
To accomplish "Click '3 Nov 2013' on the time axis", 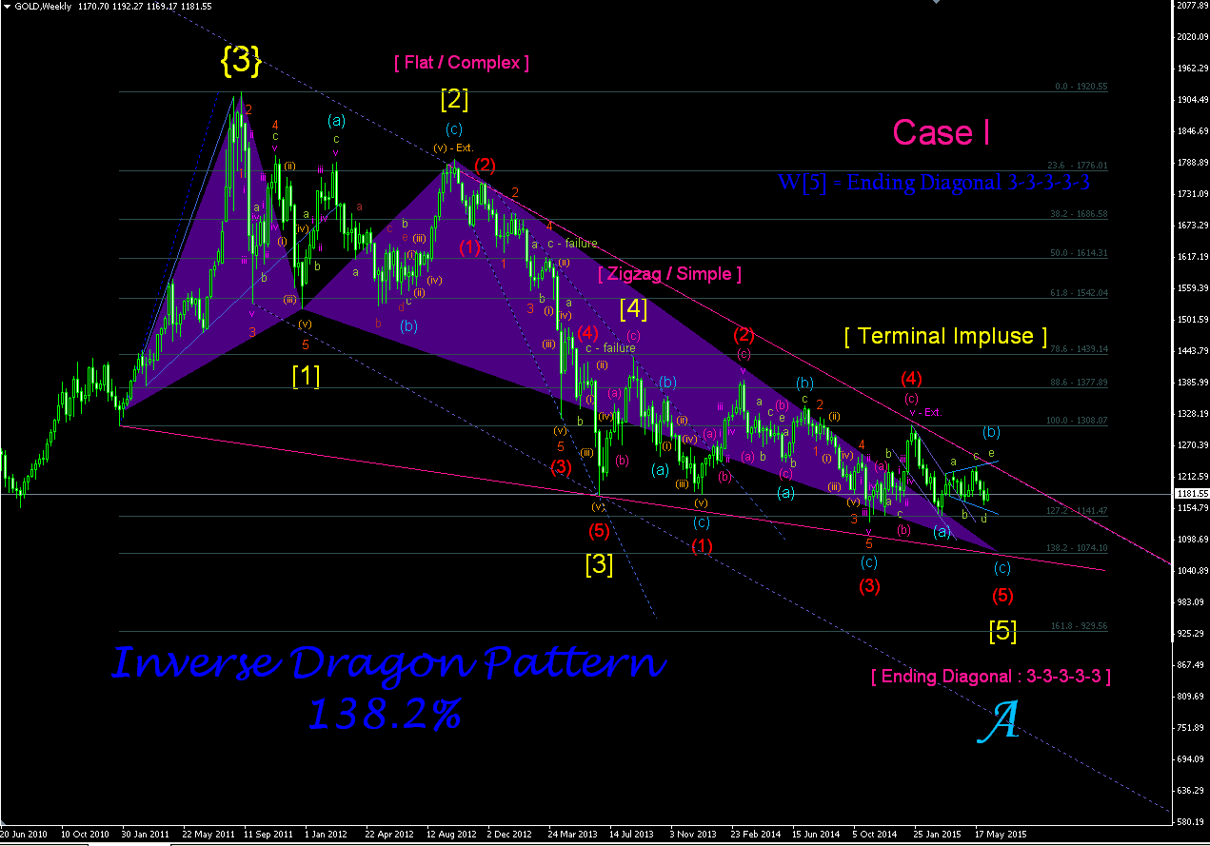I will (693, 833).
